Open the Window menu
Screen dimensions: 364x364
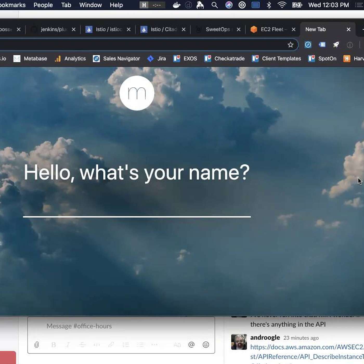(90, 5)
